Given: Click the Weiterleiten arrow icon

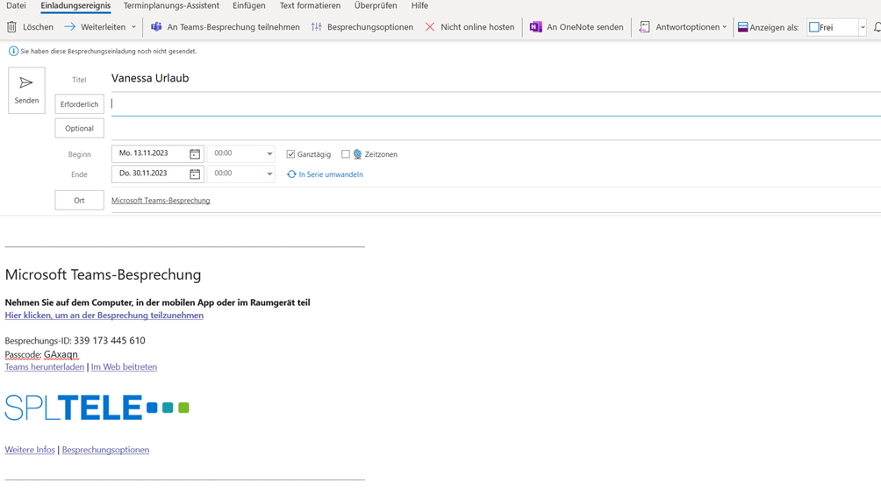Looking at the screenshot, I should click(69, 27).
